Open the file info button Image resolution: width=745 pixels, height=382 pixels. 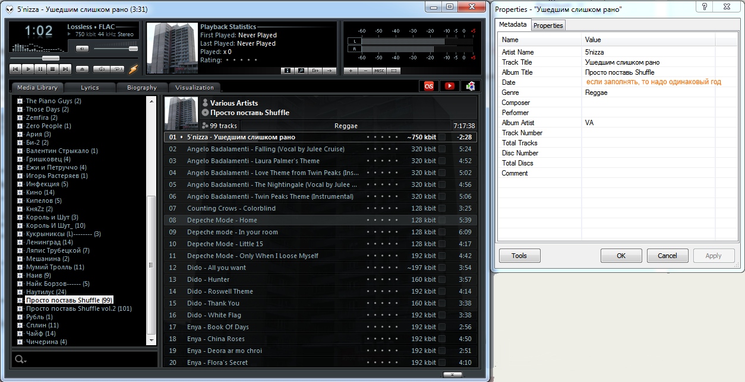[x=288, y=71]
